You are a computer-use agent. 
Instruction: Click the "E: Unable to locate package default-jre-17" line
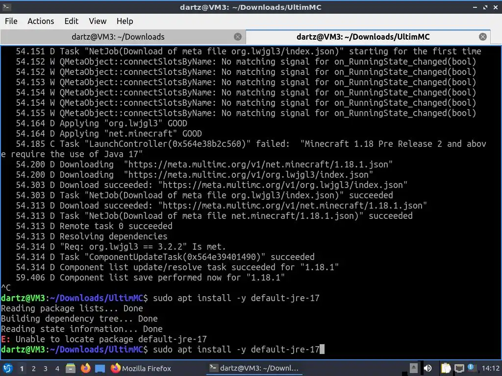pos(104,339)
